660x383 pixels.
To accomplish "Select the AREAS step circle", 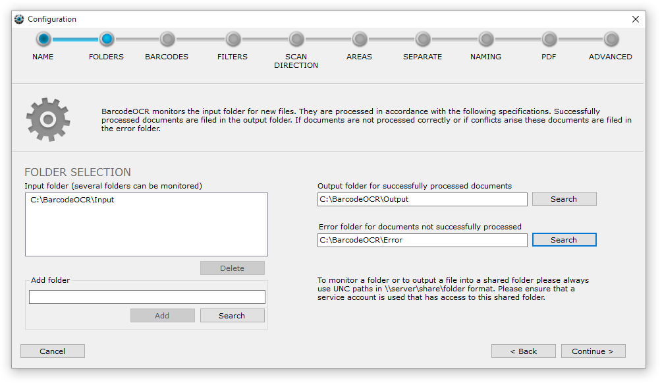I will pos(360,39).
